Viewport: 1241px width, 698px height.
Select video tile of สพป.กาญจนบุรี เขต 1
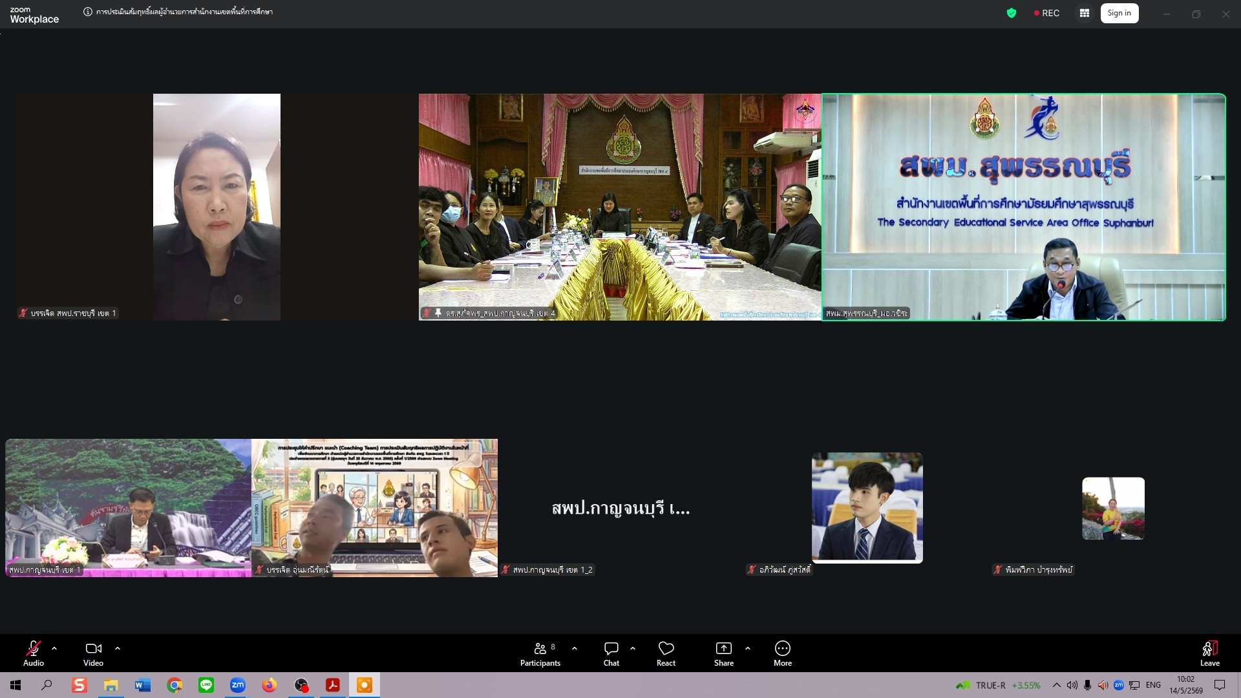(x=128, y=508)
